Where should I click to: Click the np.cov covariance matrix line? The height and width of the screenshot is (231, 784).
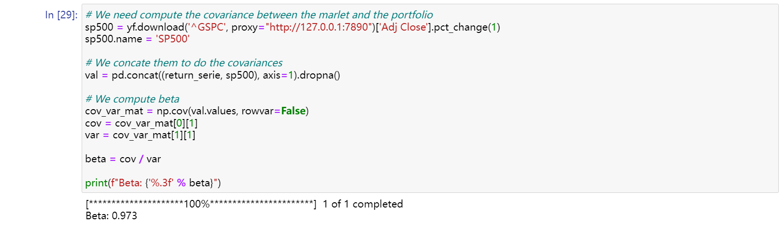tap(197, 111)
